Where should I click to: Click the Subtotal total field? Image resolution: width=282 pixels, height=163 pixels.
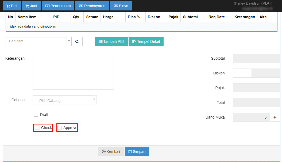(x=257, y=58)
